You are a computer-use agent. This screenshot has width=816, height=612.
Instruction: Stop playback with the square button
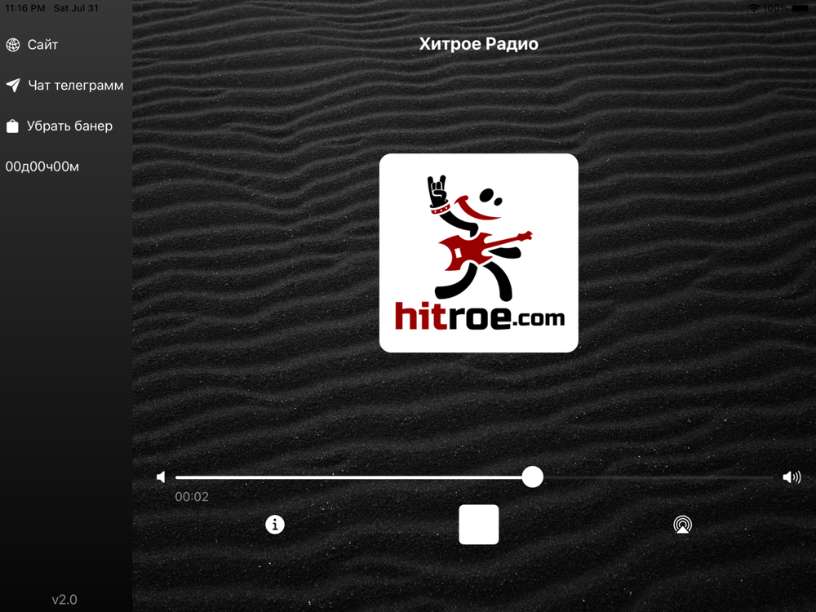tap(479, 525)
